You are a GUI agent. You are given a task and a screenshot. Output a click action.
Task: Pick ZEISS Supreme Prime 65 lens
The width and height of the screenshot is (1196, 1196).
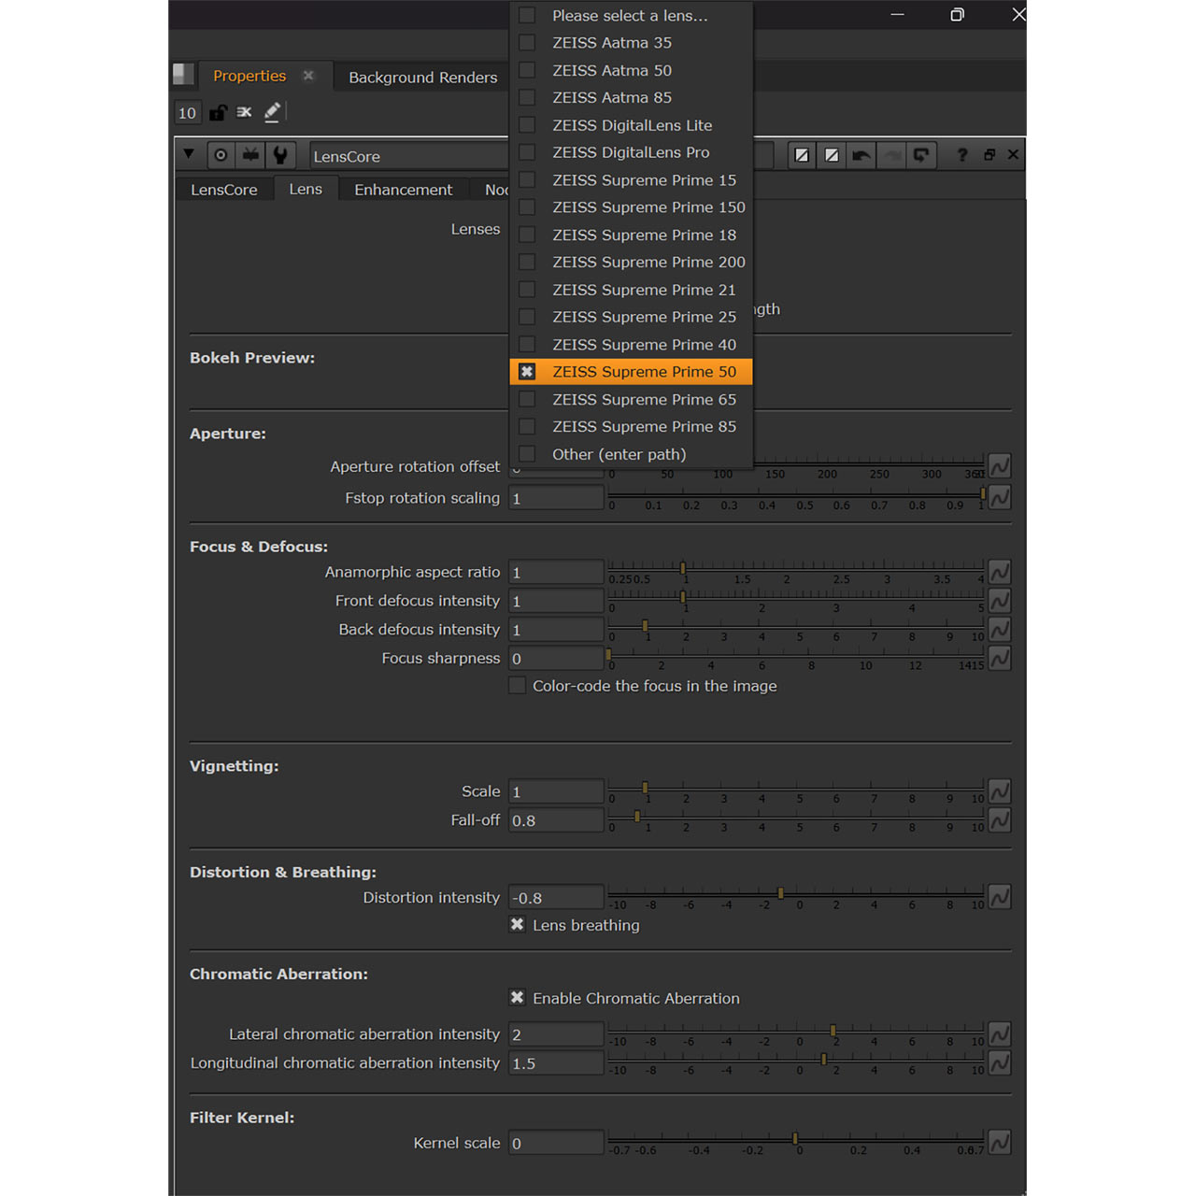point(631,399)
